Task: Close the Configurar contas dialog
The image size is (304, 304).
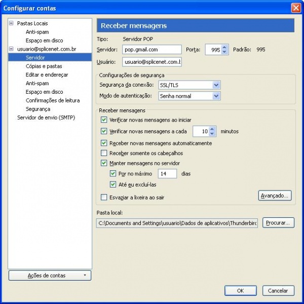Action: click(296, 8)
